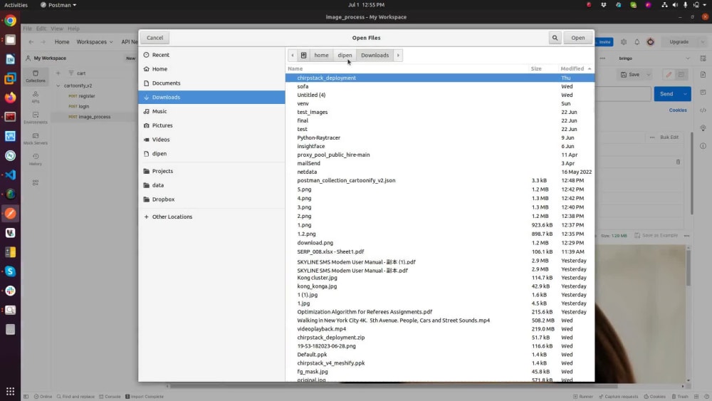Screen dimensions: 712x401
Task: Show applications grid in dock
Action: (10, 391)
